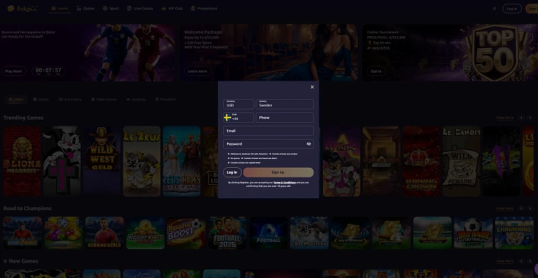Image resolution: width=538 pixels, height=278 pixels.
Task: Close the sign-up dialog with the X
Action: (312, 87)
